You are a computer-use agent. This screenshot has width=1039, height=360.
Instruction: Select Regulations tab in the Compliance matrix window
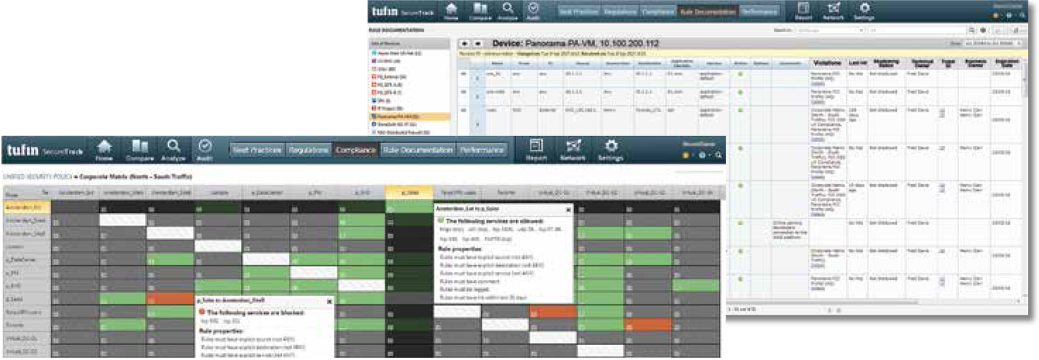click(308, 150)
